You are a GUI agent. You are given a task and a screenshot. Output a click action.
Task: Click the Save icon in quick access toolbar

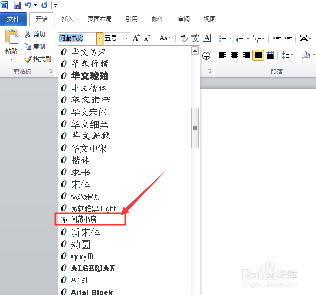pyautogui.click(x=17, y=5)
